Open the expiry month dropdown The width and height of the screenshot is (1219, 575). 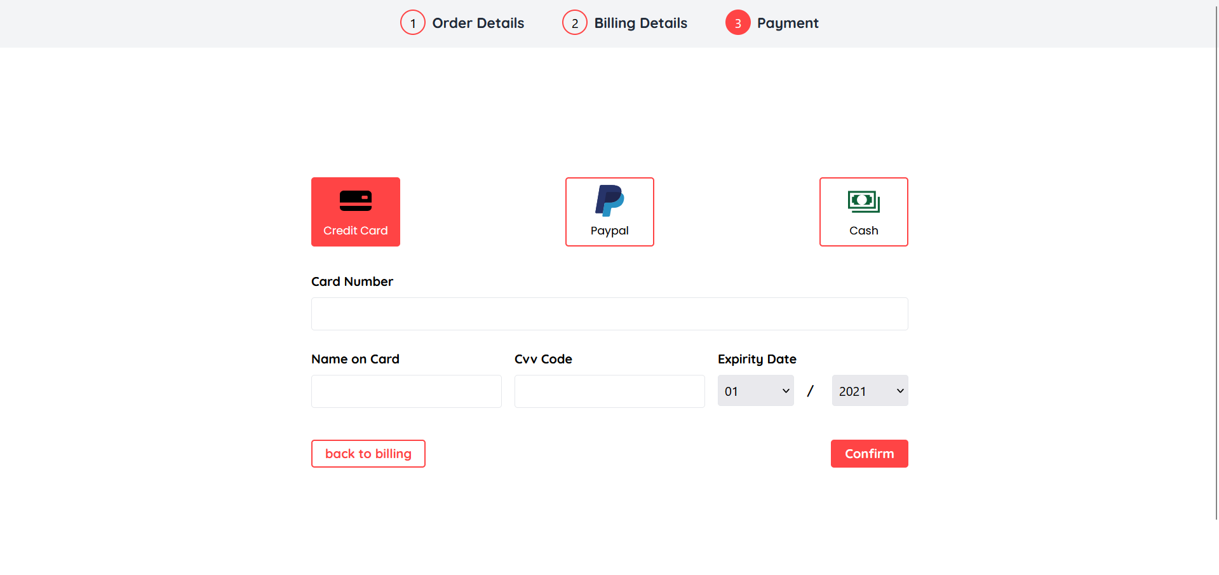click(755, 391)
